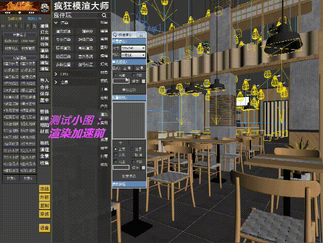Tick PSD checkbox in batch section

[x=134, y=161]
